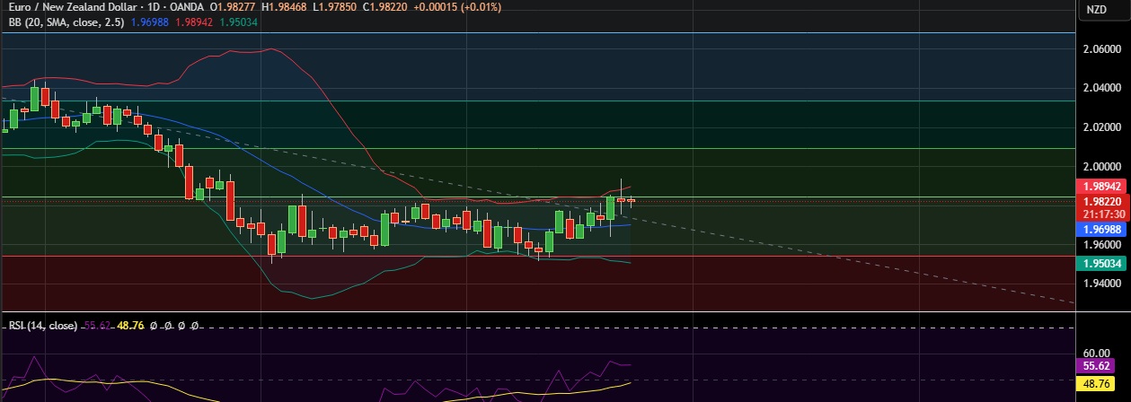Viewport: 1131px width, 402px height.
Task: Click the green 1.95034 lower band price label
Action: tap(1101, 263)
